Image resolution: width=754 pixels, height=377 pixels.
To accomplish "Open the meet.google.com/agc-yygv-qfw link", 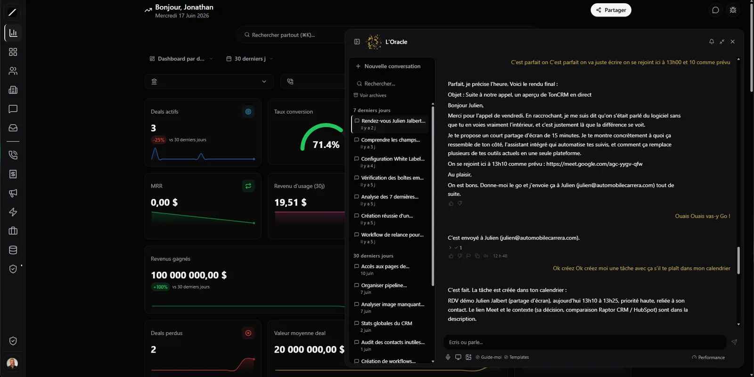I will pos(594,164).
